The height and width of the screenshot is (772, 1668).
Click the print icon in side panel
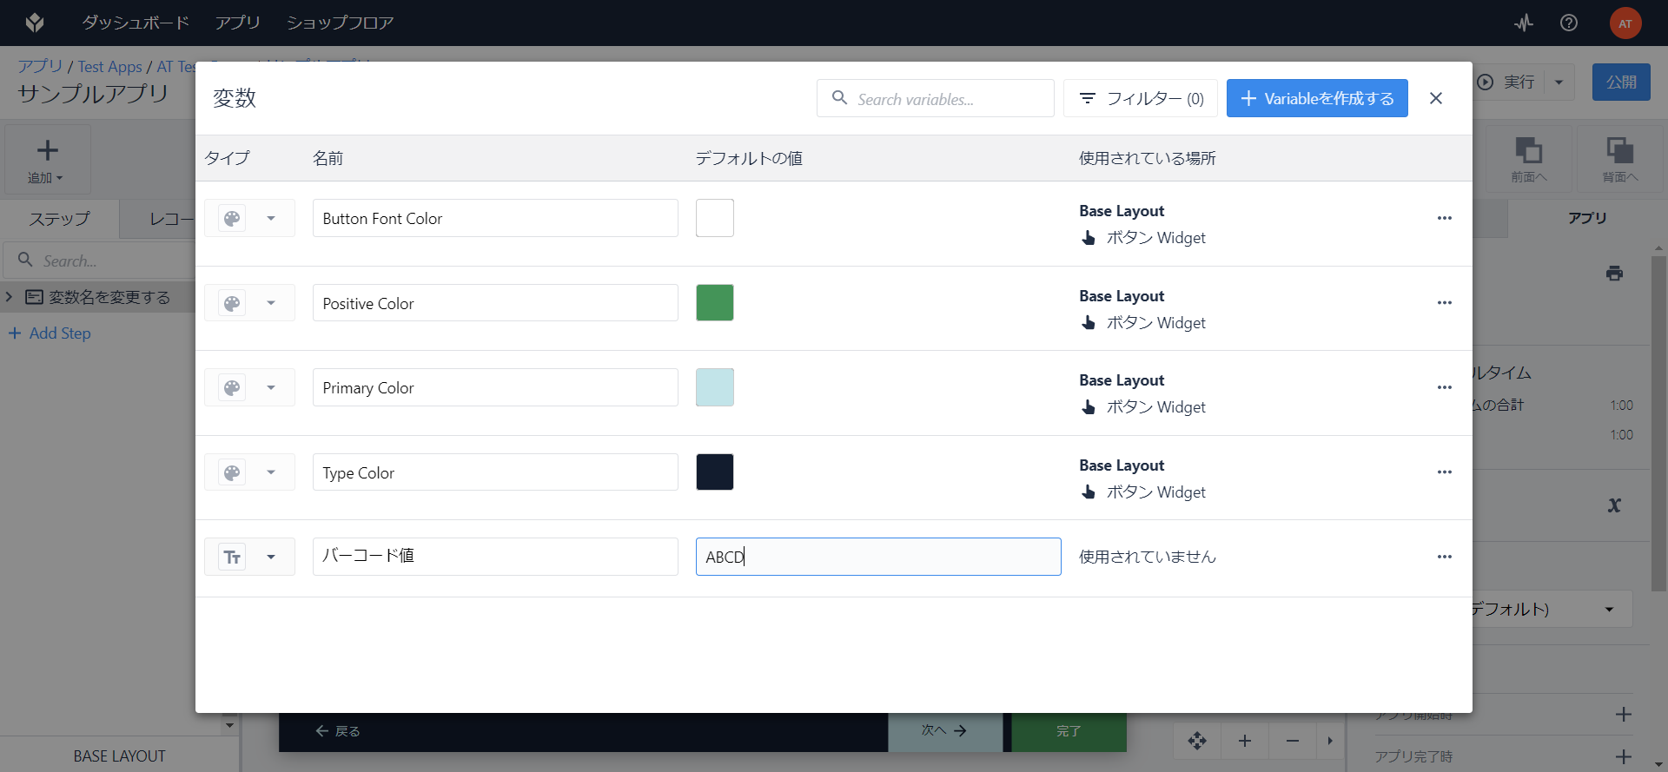pos(1614,274)
